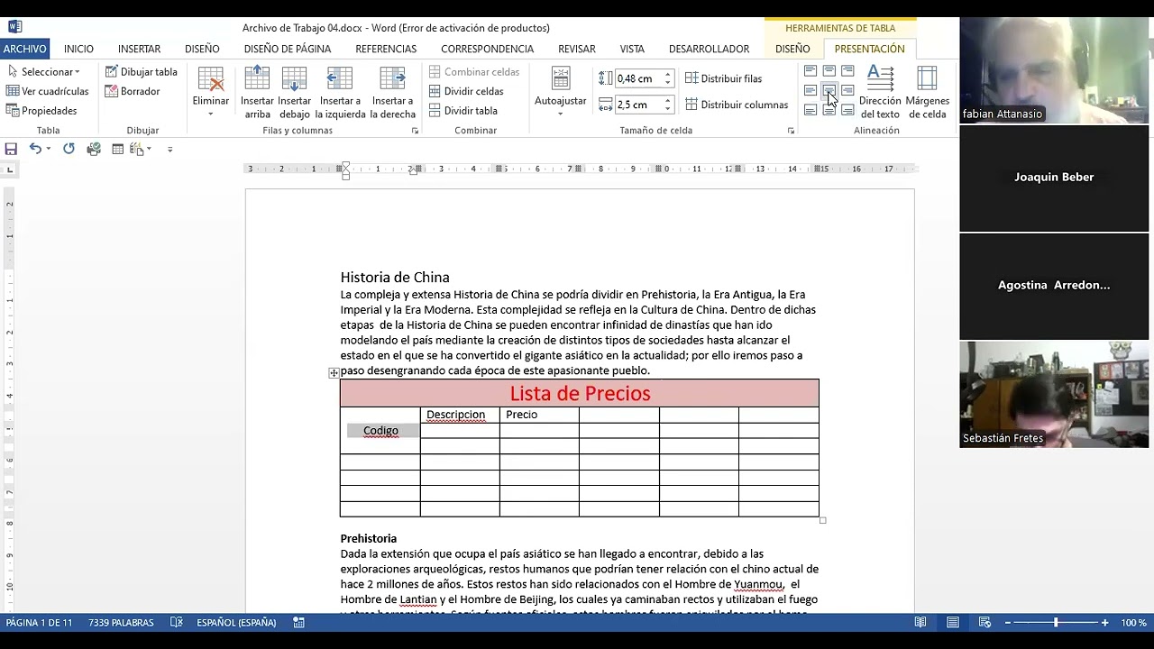The height and width of the screenshot is (649, 1154).
Task: Click the 7339 PALABRAS word count
Action: pos(121,623)
